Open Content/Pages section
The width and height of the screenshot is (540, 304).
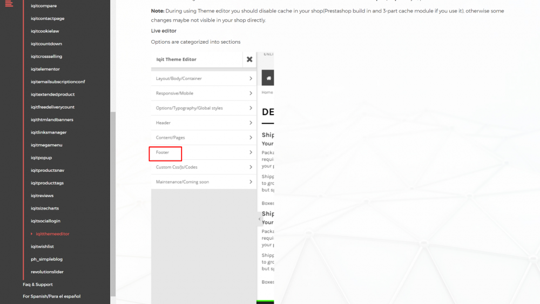(204, 138)
